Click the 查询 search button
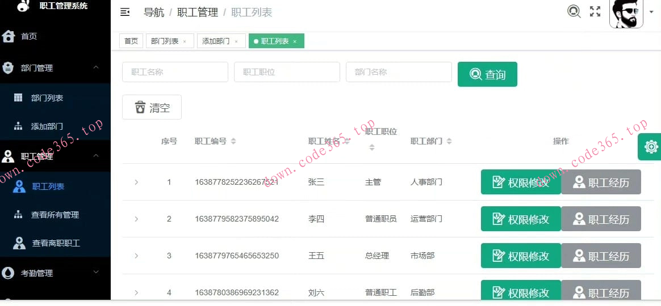661x306 pixels. [x=487, y=74]
